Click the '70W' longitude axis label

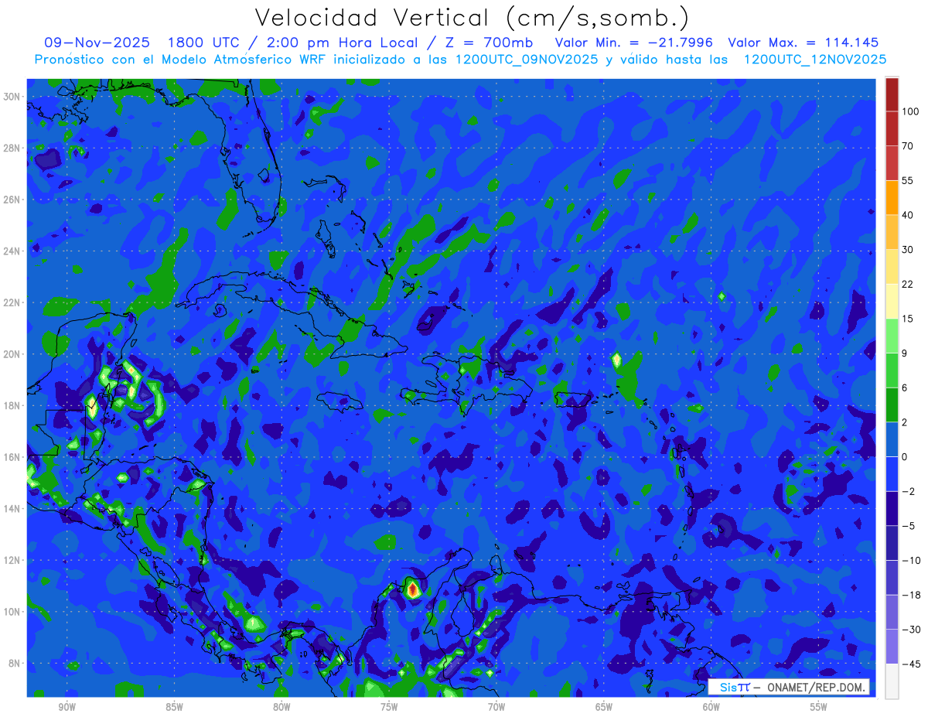click(496, 707)
